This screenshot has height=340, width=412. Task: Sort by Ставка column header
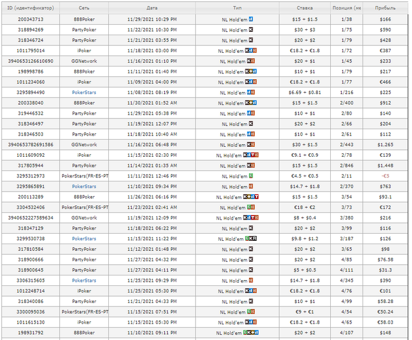click(305, 8)
